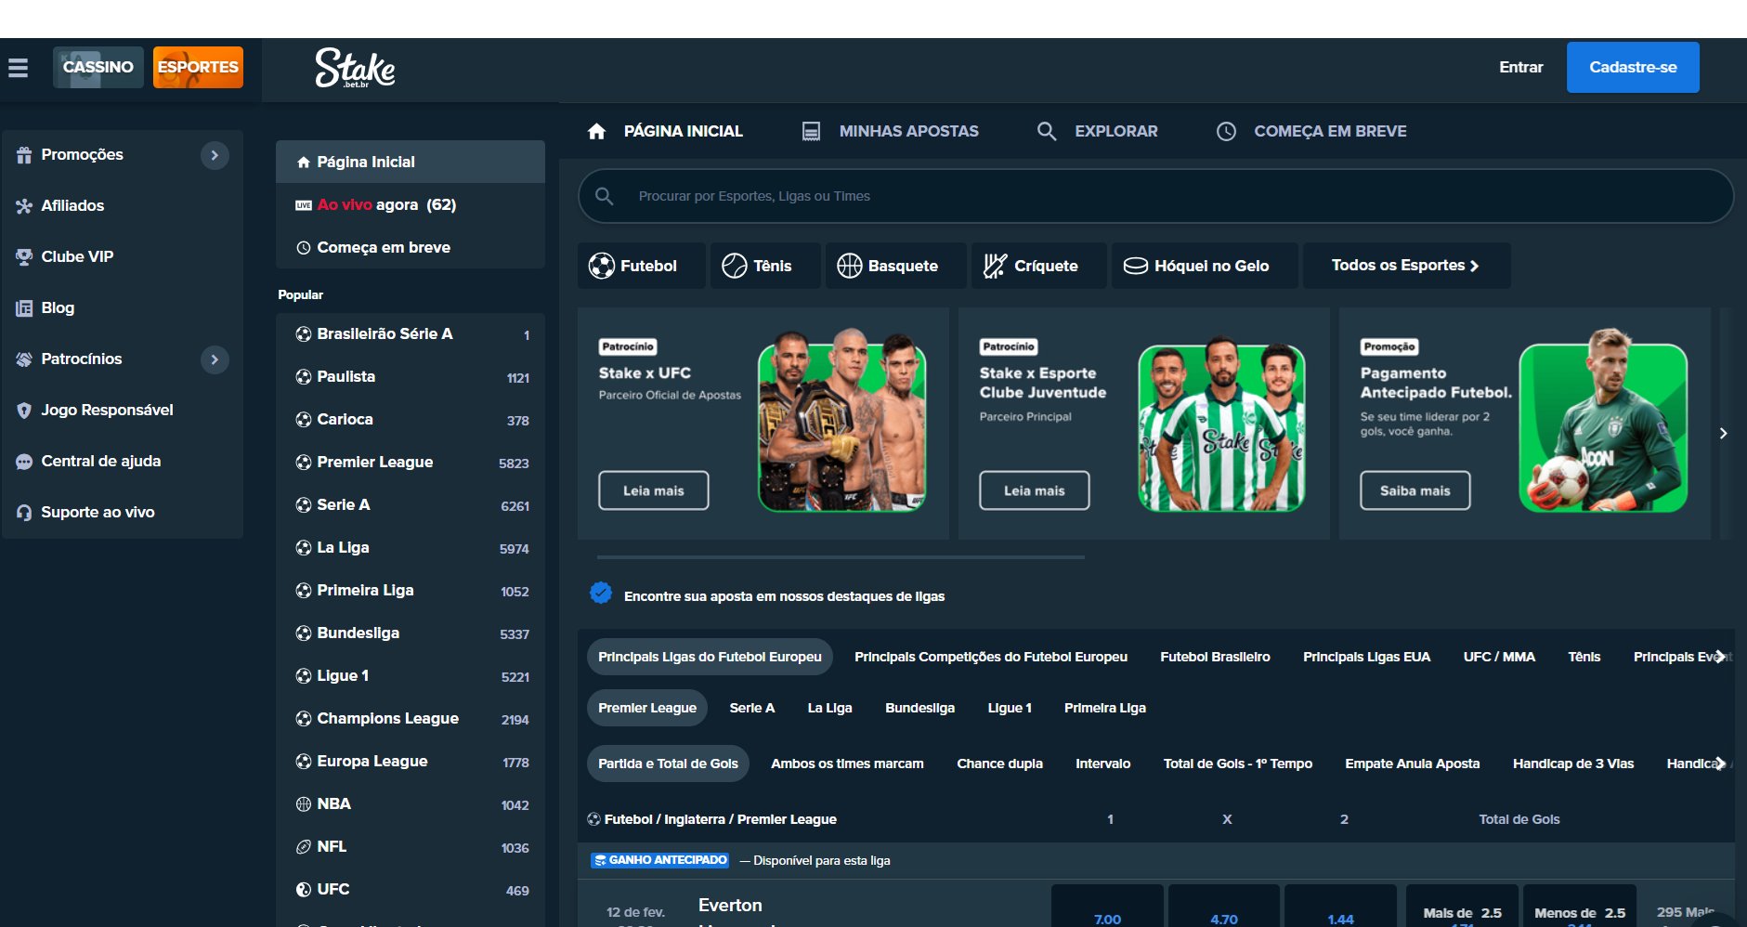Expand the Promoções submenu arrow
This screenshot has width=1747, height=927.
coord(215,155)
